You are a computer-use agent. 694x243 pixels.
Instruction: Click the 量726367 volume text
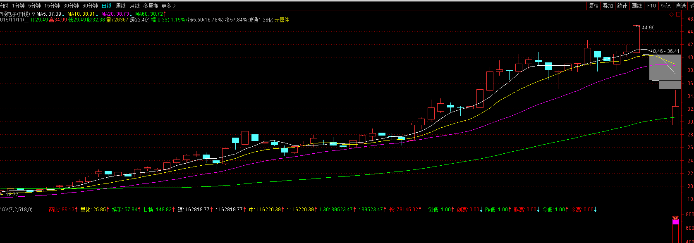(117, 20)
